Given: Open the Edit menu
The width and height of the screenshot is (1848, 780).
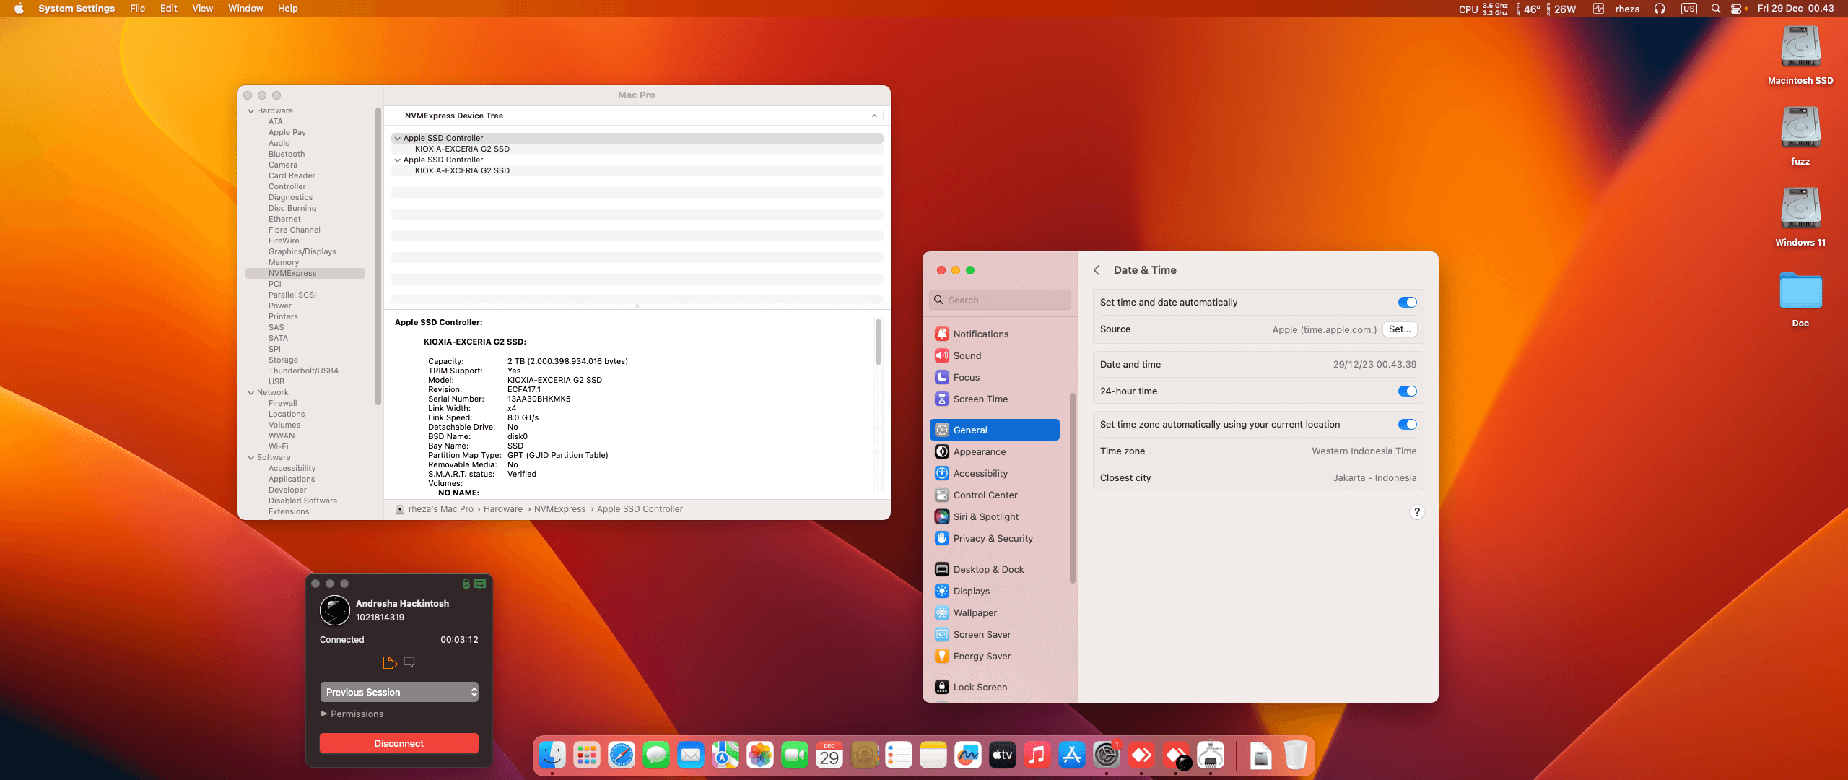Looking at the screenshot, I should pyautogui.click(x=168, y=9).
